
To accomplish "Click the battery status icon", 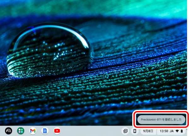I will pyautogui.click(x=182, y=131).
